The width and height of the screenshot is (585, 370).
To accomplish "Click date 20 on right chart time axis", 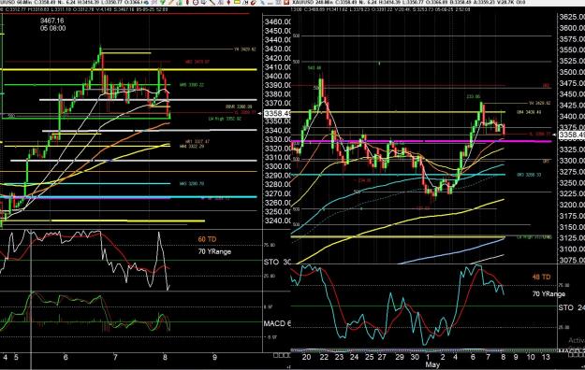I will 306,357.
